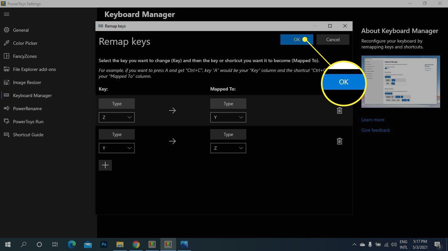Click Type button above second row's Y key
The height and width of the screenshot is (251, 448).
click(117, 134)
